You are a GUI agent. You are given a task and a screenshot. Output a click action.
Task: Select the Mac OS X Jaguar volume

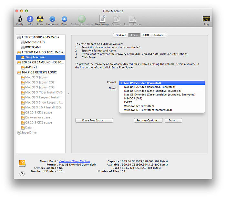pyautogui.click(x=41, y=77)
